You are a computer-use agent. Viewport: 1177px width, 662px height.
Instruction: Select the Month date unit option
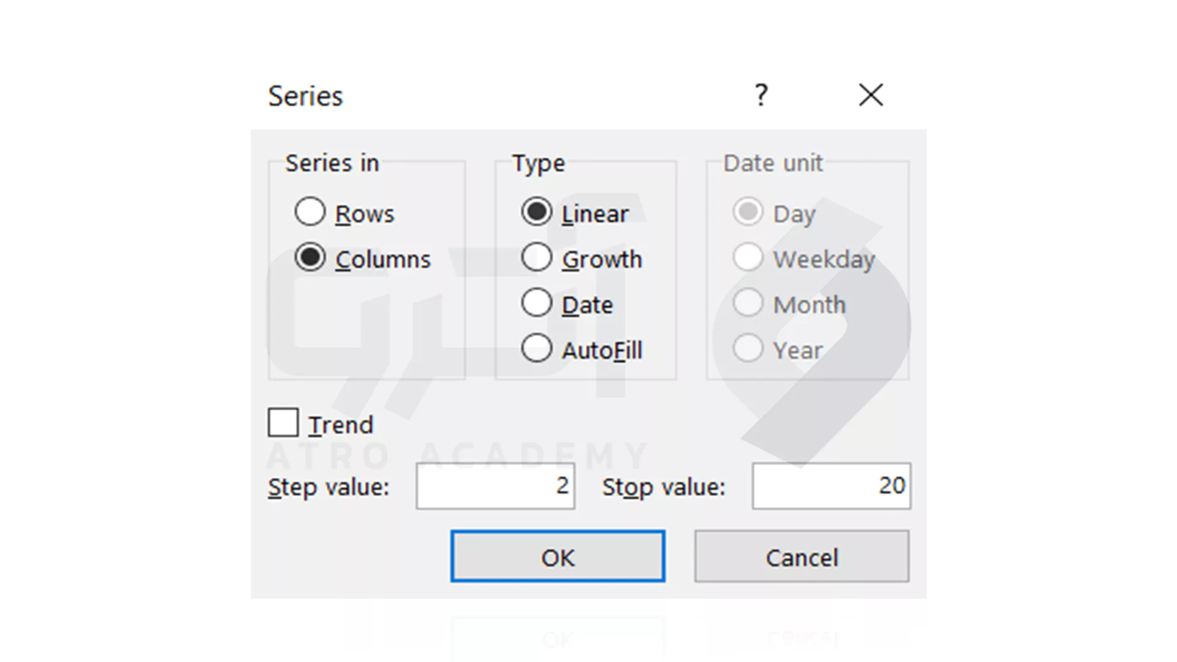pyautogui.click(x=748, y=303)
